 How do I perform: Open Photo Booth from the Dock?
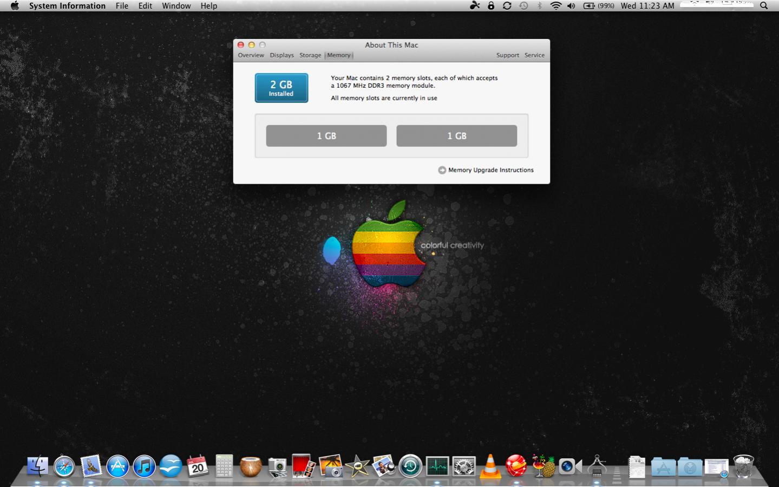[x=304, y=466]
